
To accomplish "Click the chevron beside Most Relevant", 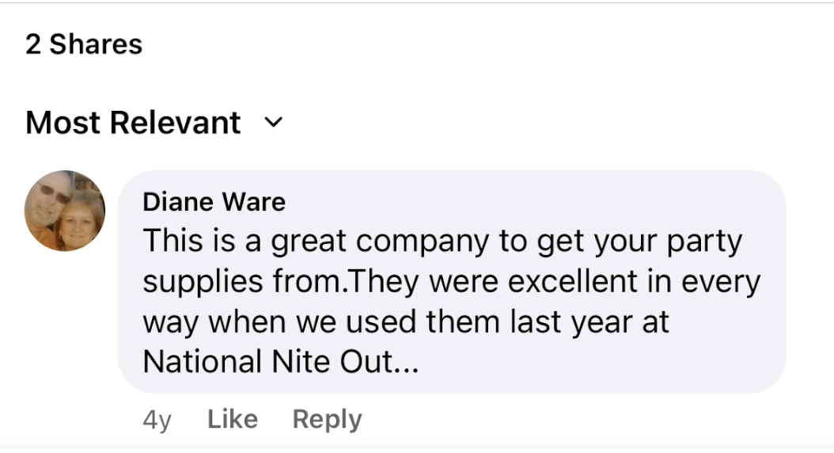I will 274,123.
